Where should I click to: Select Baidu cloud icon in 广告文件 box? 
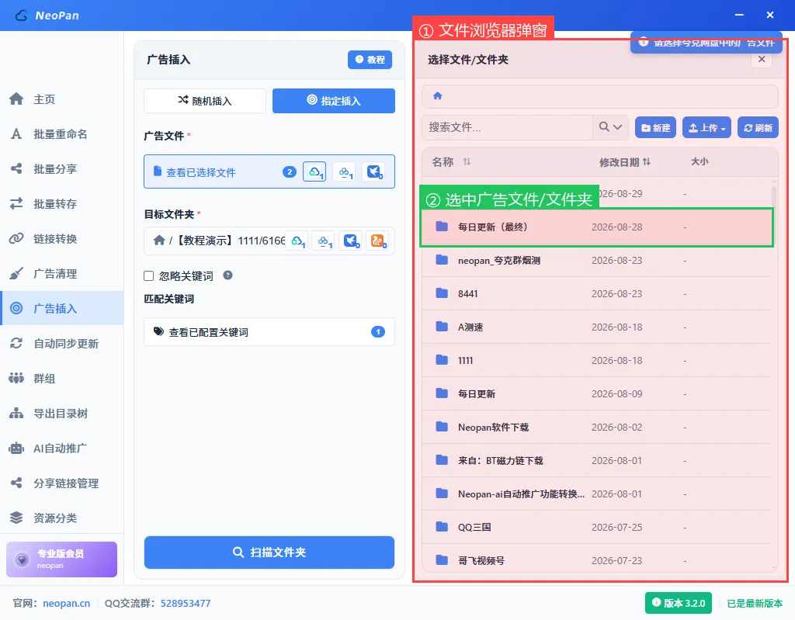(x=344, y=171)
